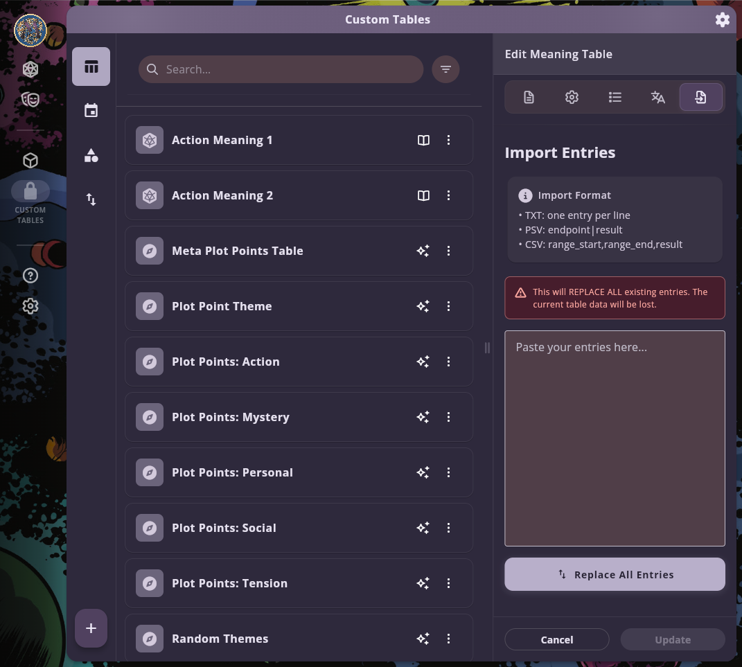742x667 pixels.
Task: Open the polyhedral dice icon in left sidebar
Action: pos(30,69)
